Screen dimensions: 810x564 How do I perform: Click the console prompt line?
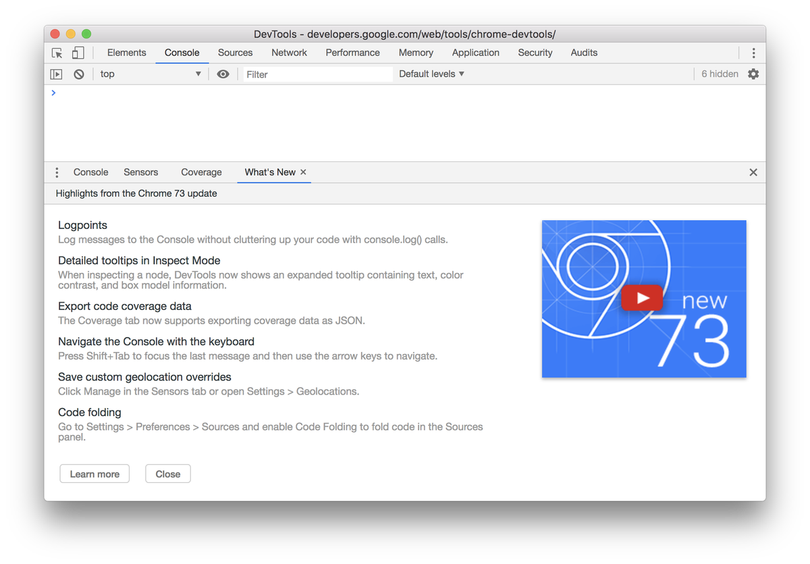pos(405,93)
